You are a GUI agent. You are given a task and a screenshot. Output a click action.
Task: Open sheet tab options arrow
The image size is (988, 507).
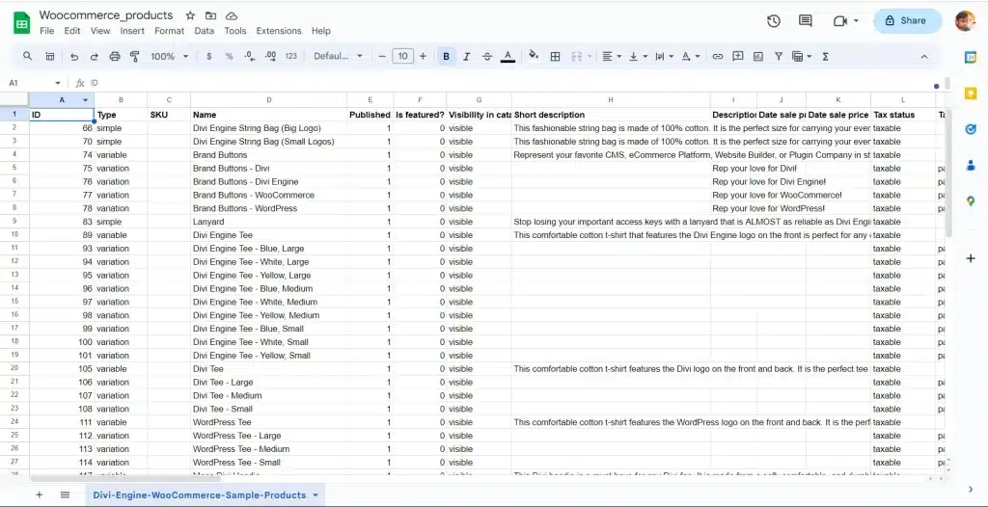316,495
